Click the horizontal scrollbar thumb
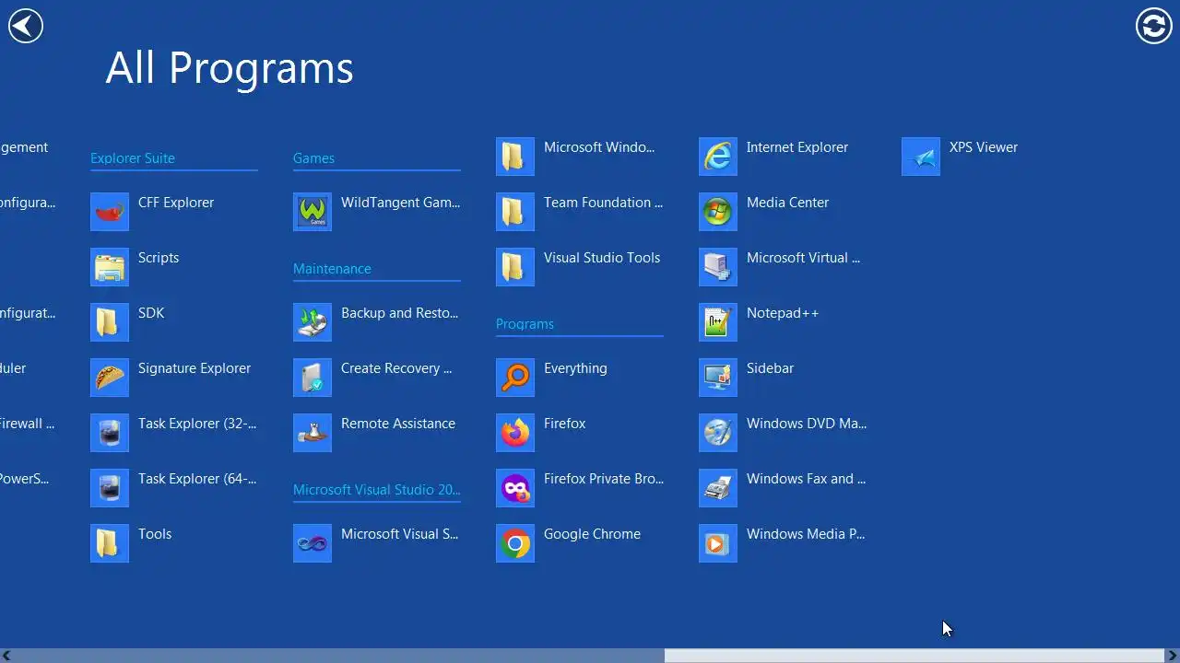Screen dimensions: 1180x663 914,656
